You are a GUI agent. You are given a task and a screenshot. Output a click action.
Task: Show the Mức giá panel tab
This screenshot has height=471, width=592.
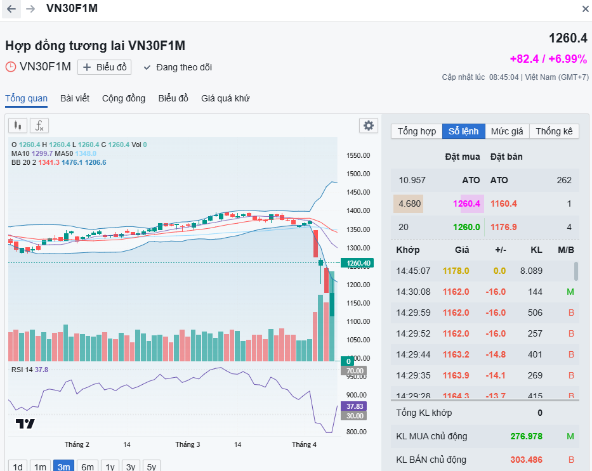tap(507, 131)
